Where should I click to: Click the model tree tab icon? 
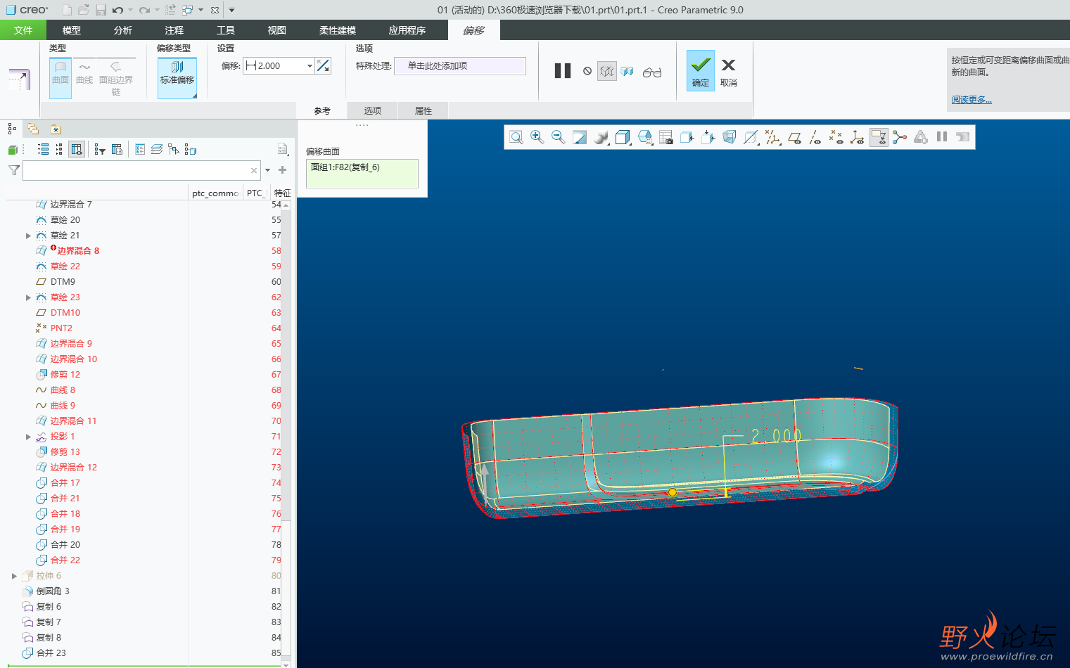pyautogui.click(x=12, y=129)
